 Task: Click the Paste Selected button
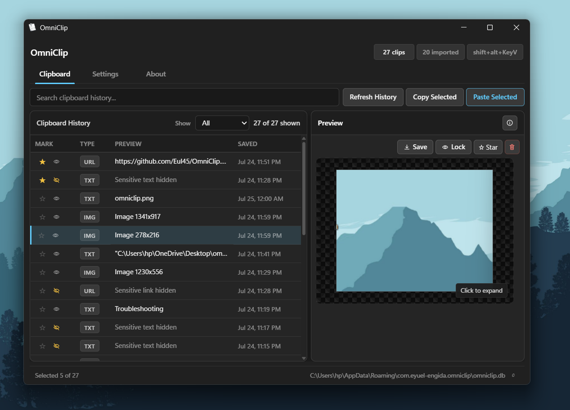[x=495, y=97]
